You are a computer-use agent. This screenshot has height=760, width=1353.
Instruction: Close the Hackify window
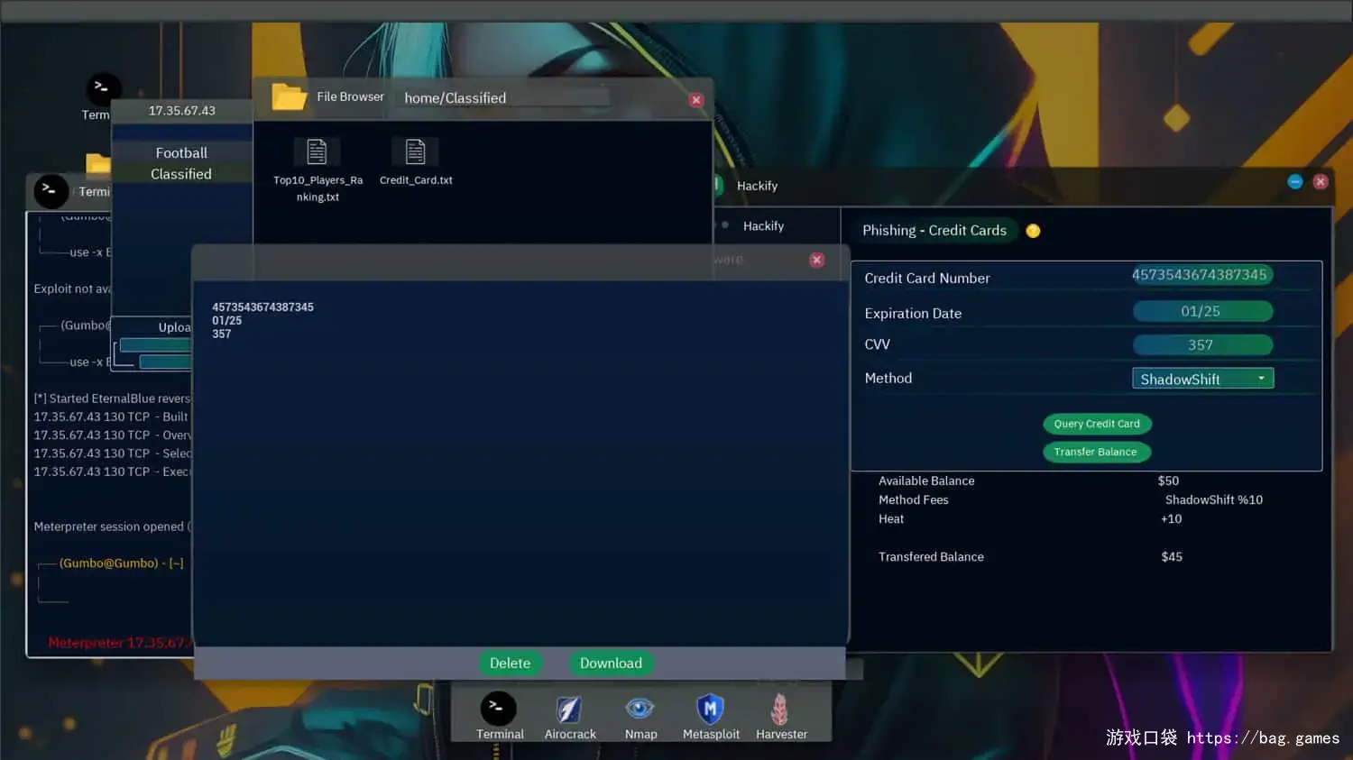[1321, 182]
